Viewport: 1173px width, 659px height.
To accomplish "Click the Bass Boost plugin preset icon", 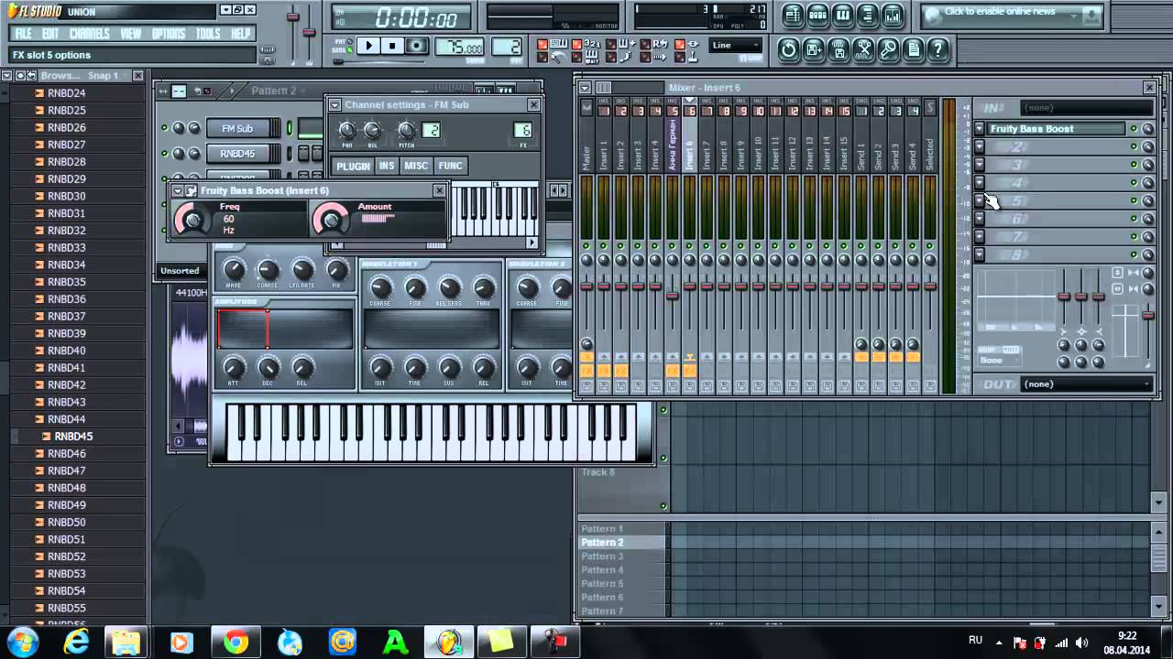I will pyautogui.click(x=191, y=190).
